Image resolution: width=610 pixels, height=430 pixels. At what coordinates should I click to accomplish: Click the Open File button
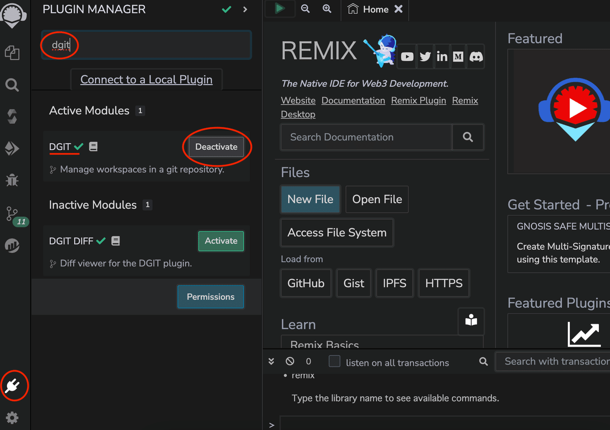tap(377, 200)
